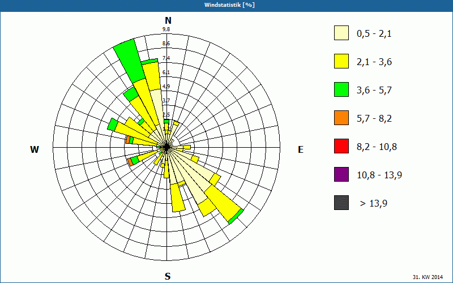Click the green 3,6 - 5,7 legend swatch

(x=341, y=89)
